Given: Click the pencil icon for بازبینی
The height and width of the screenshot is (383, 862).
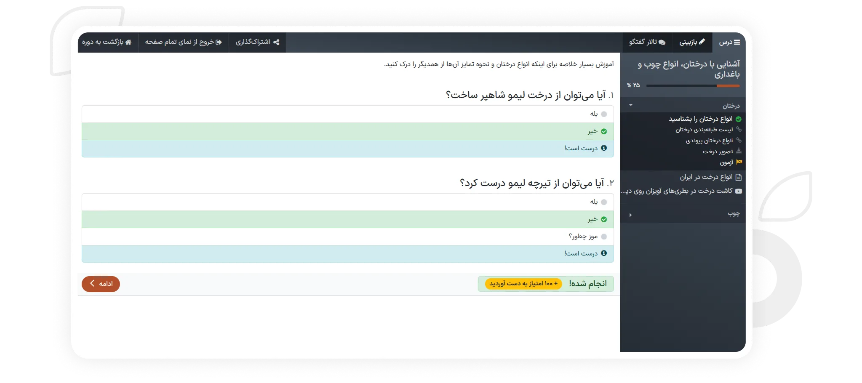Looking at the screenshot, I should 702,42.
